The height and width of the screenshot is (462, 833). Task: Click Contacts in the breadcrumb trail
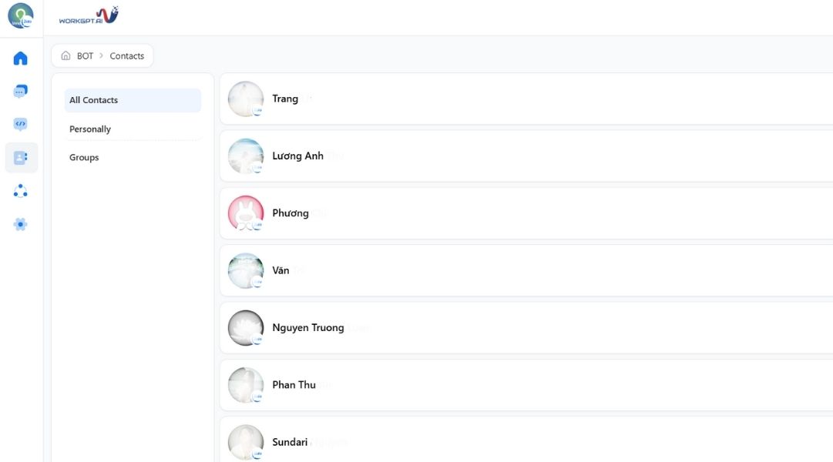click(x=126, y=55)
